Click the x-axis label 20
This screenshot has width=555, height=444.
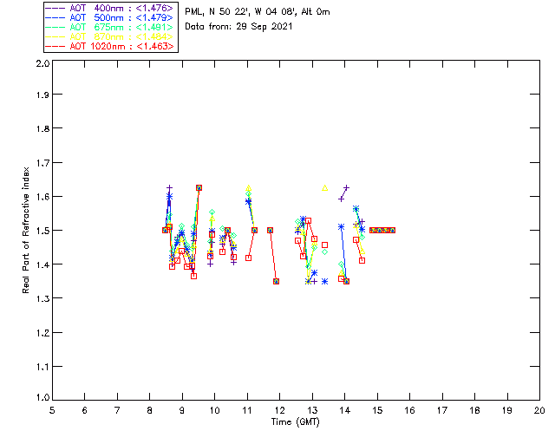pyautogui.click(x=539, y=410)
